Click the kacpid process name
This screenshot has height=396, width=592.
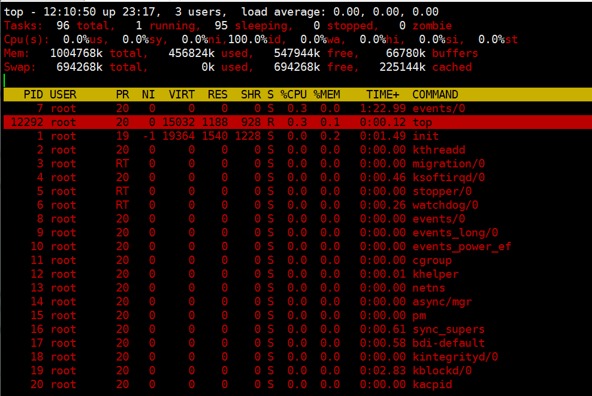[432, 385]
